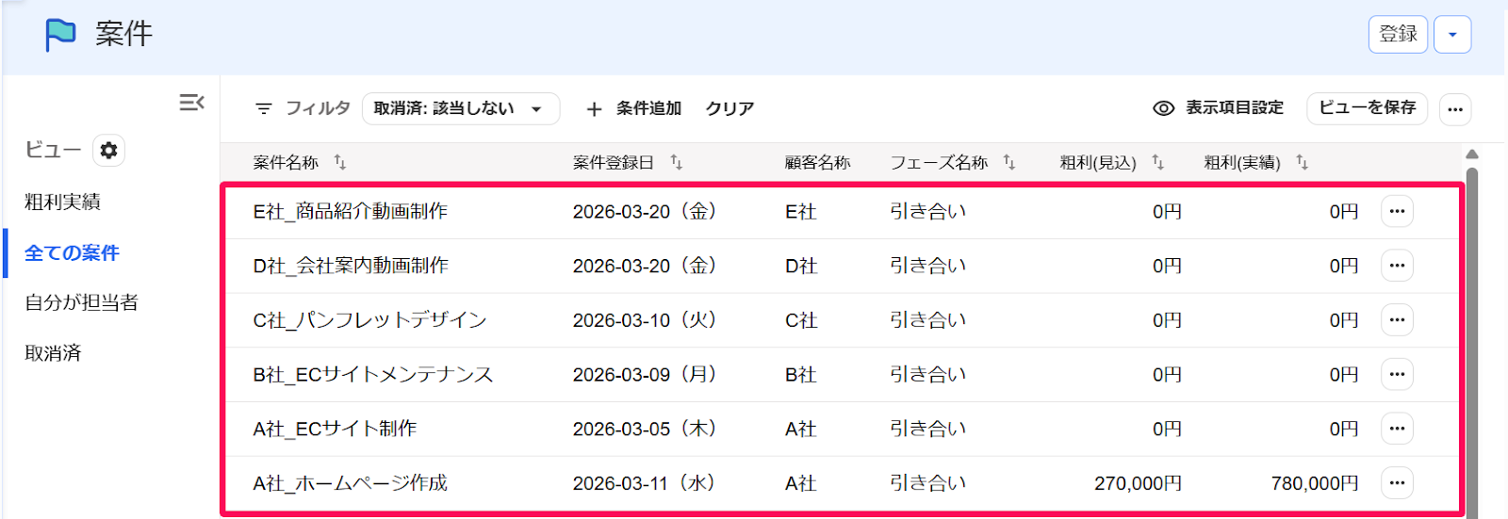Click the フィルタ label
Screen dimensions: 1508x519
pyautogui.click(x=318, y=108)
